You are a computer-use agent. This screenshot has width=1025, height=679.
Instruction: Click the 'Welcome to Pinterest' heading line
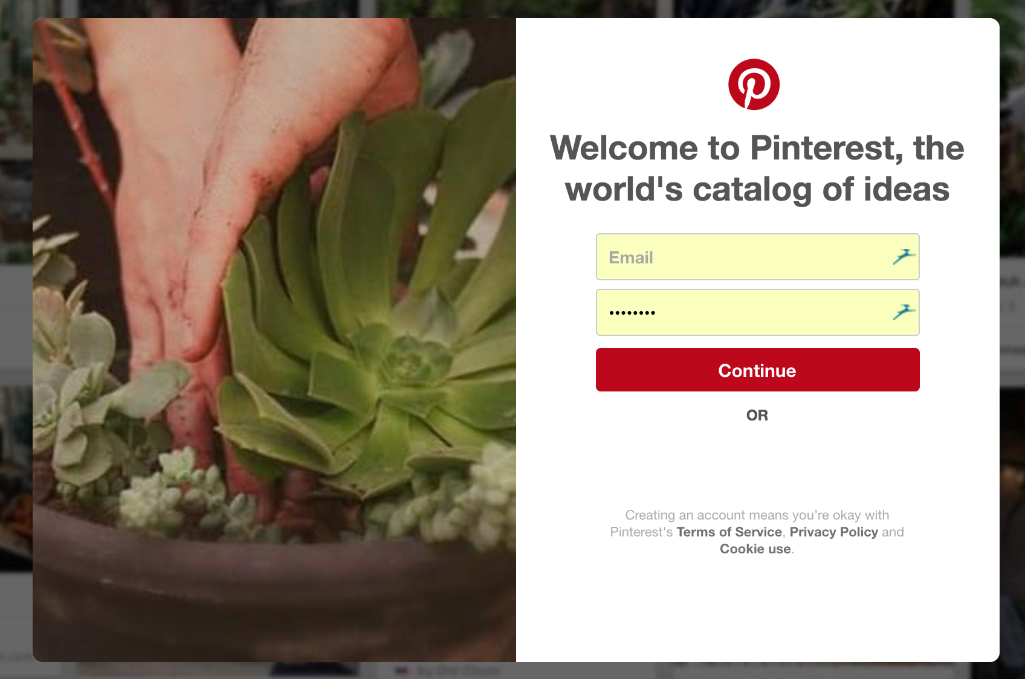click(x=757, y=148)
